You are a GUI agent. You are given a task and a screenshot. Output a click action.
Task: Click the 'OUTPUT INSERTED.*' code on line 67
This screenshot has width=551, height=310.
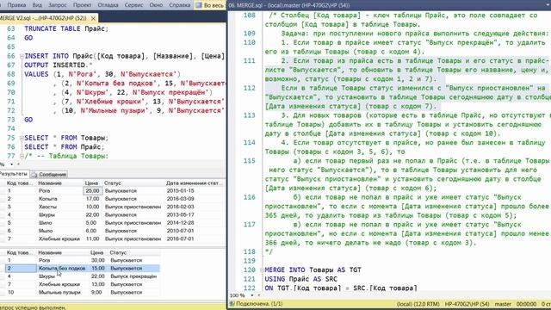tap(59, 65)
